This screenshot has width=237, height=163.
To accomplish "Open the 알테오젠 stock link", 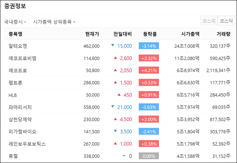I will (x=18, y=46).
